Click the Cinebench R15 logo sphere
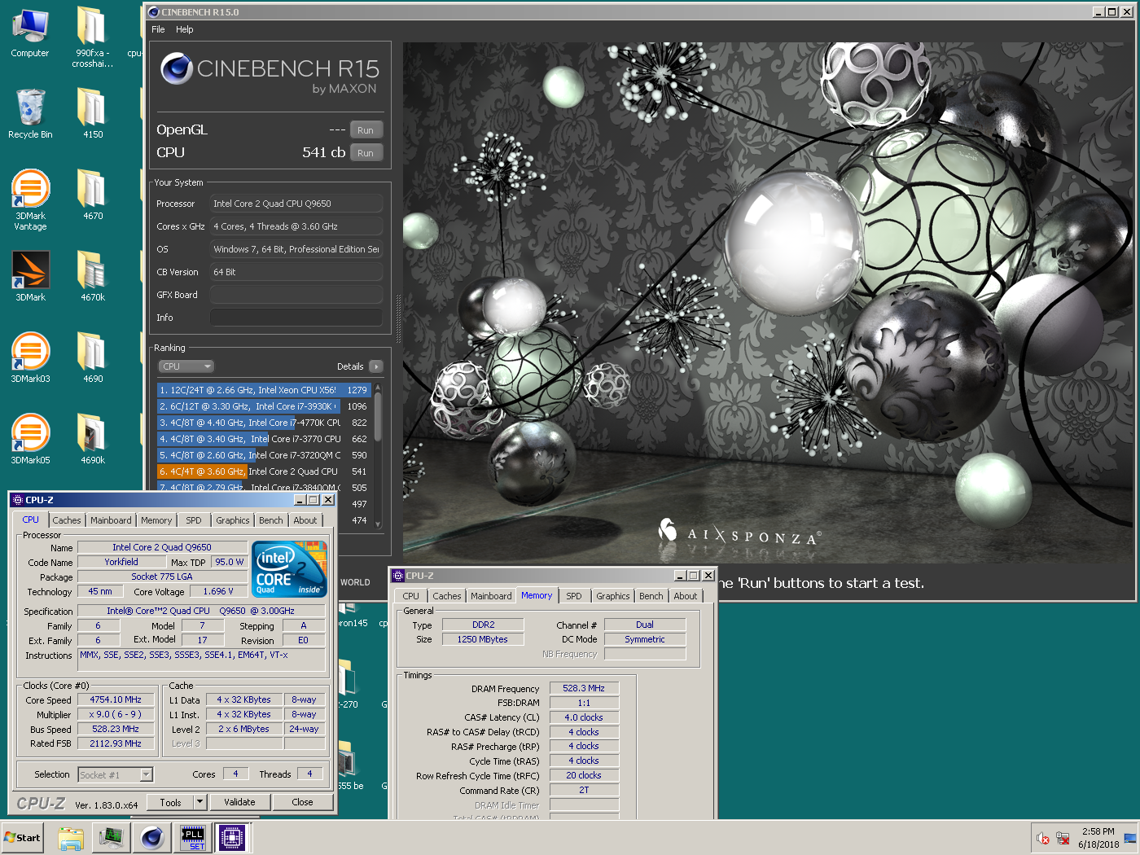The image size is (1140, 855). 176,69
